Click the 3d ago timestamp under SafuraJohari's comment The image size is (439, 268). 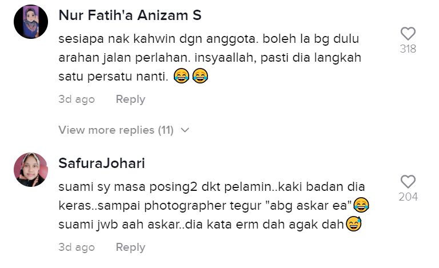click(x=77, y=247)
